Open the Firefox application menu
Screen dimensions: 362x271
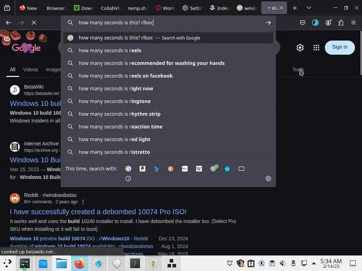click(354, 23)
